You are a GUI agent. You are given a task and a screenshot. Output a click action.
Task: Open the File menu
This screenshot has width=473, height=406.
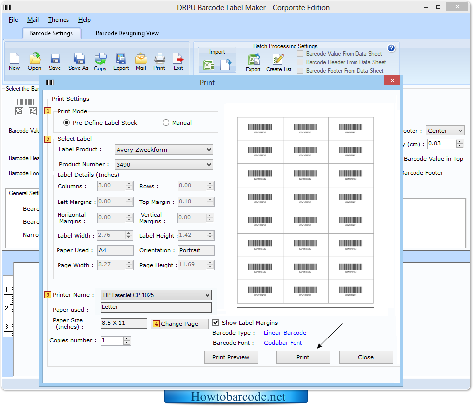13,20
